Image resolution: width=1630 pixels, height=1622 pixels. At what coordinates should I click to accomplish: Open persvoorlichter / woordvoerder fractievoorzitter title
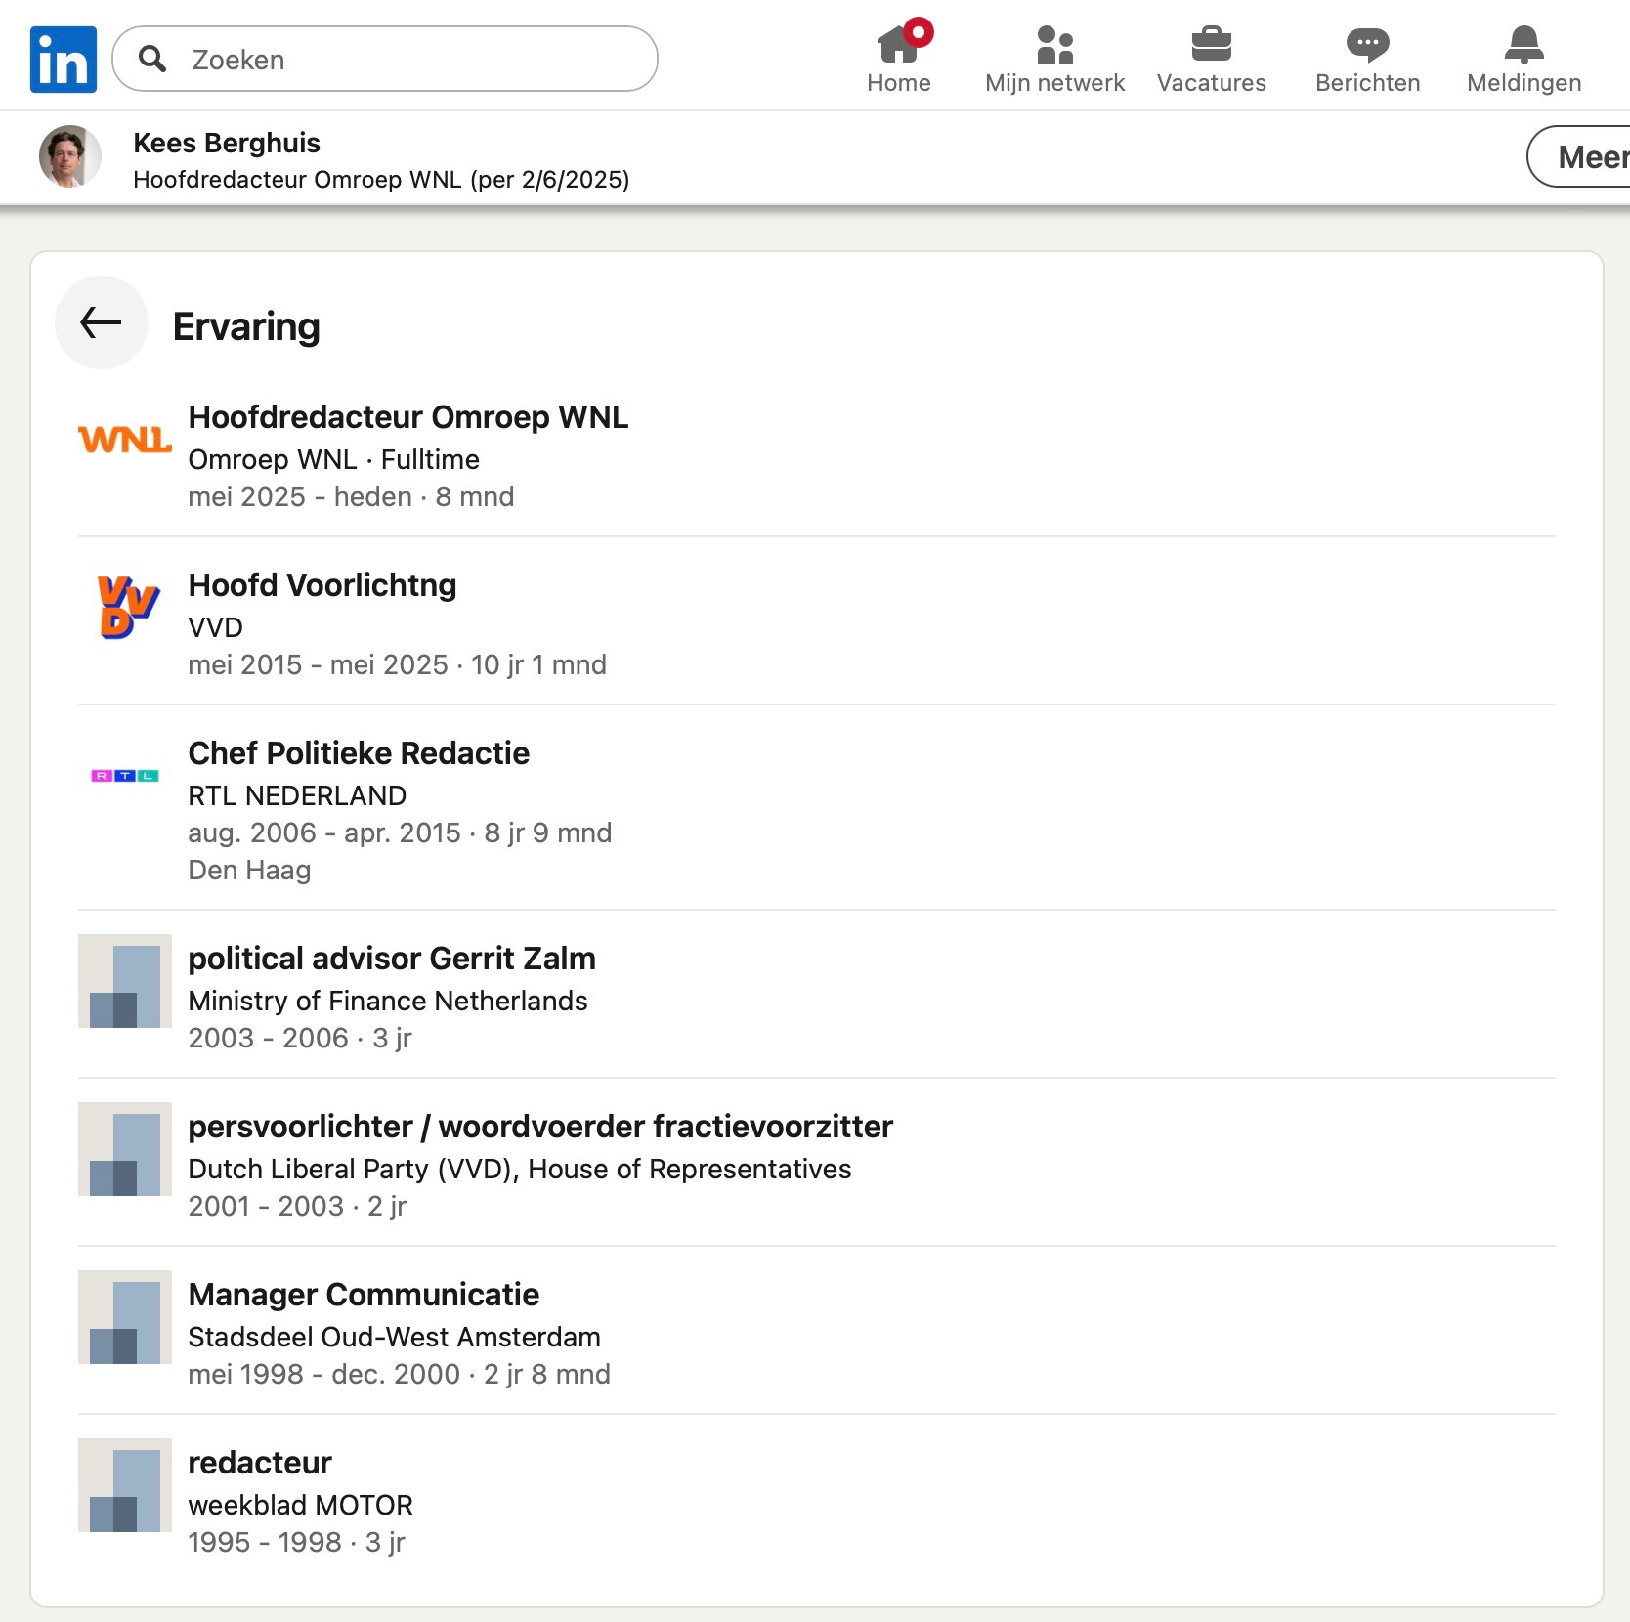pos(540,1127)
